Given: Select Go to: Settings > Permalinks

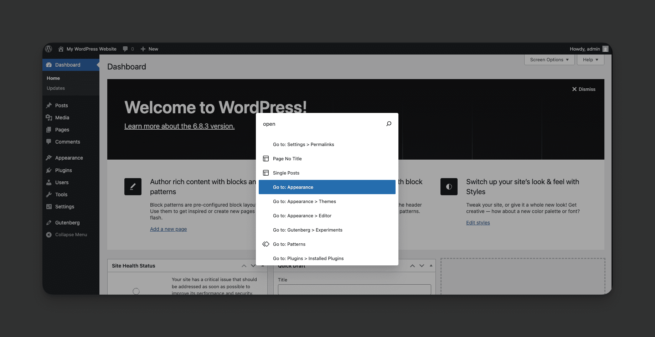Looking at the screenshot, I should (x=303, y=145).
